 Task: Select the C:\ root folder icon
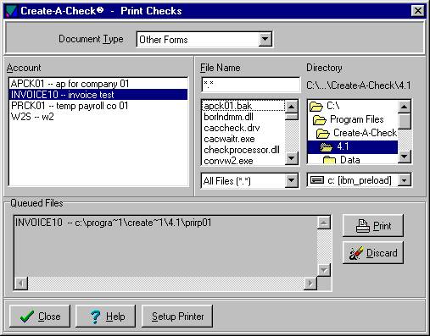pyautogui.click(x=316, y=107)
